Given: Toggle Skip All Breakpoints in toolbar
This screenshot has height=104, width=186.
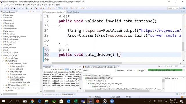Looking at the screenshot, I should coord(19,8).
